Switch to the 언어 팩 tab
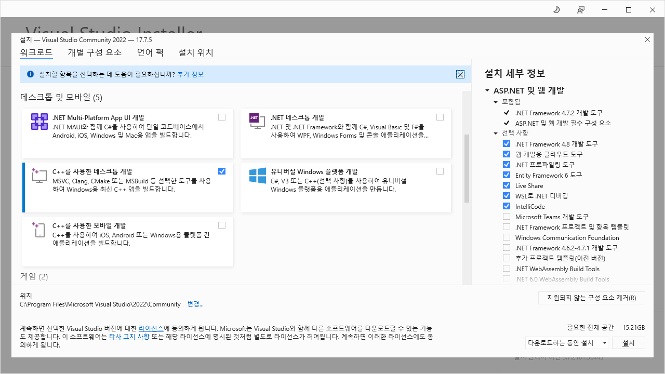665x374 pixels. point(150,52)
